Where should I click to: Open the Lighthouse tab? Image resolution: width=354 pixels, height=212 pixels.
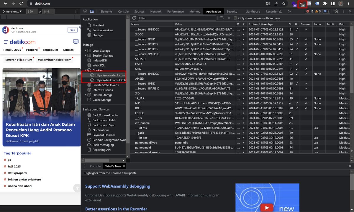coord(253,12)
